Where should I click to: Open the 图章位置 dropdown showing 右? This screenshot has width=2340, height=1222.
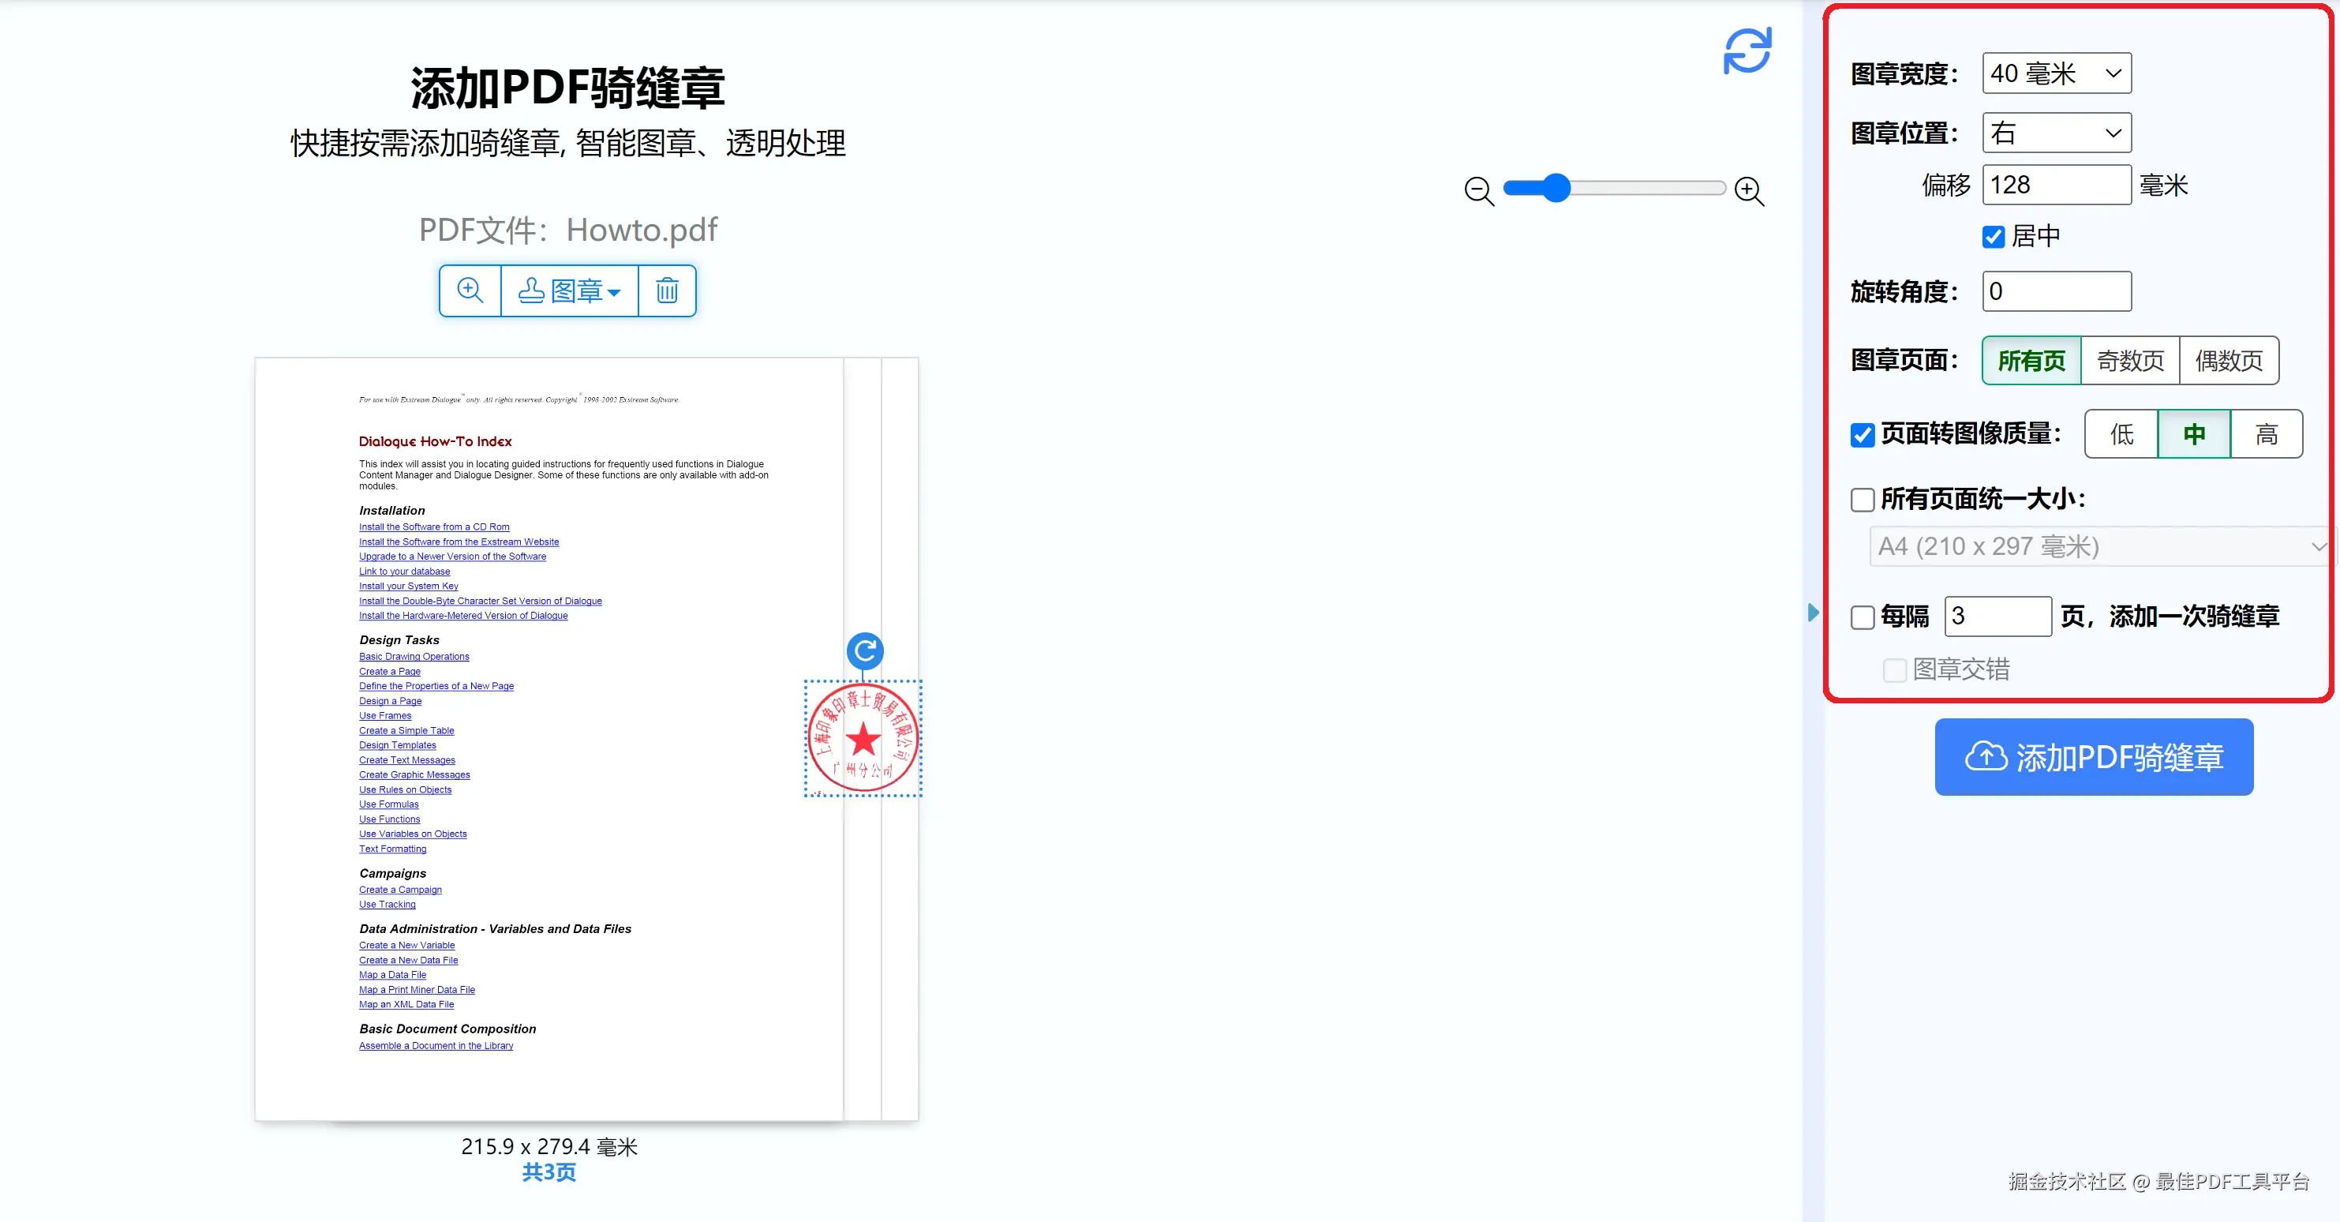tap(2056, 133)
